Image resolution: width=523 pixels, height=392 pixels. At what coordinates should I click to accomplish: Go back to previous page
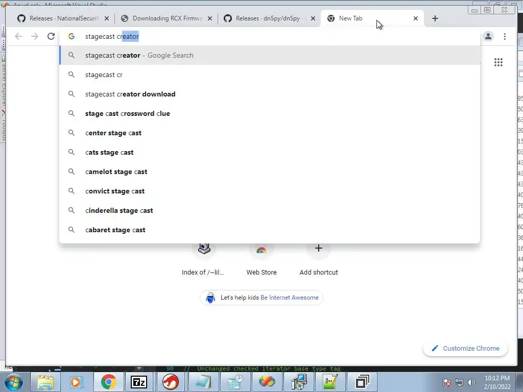[18, 36]
